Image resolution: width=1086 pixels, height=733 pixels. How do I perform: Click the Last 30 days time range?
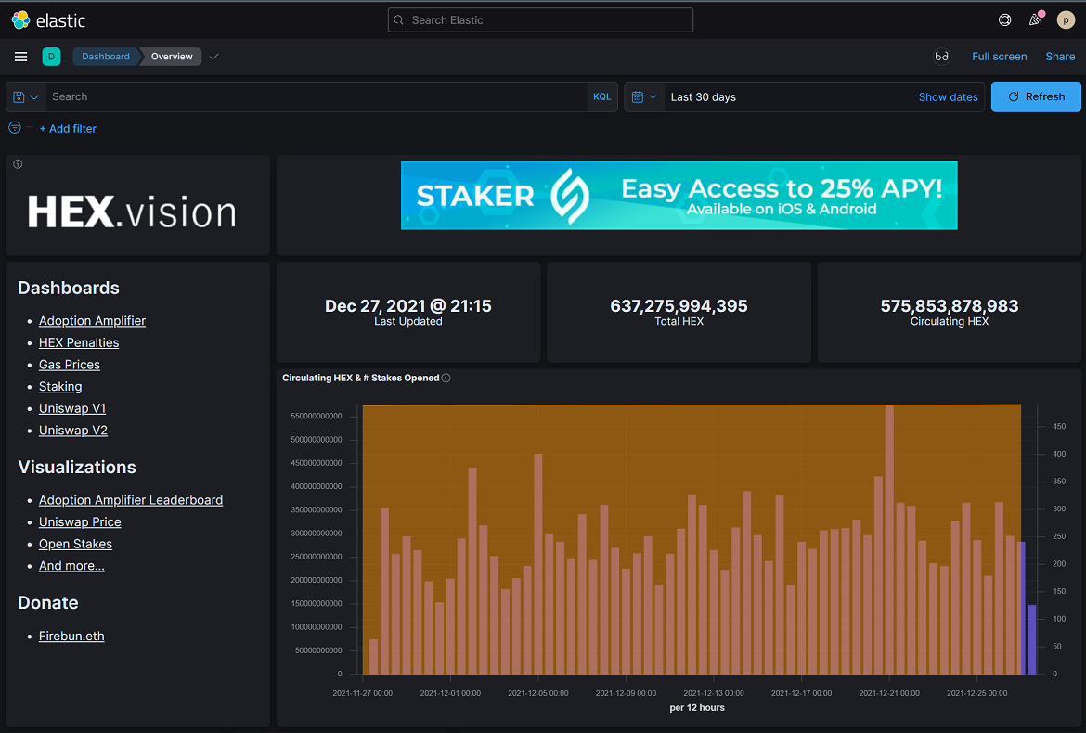704,96
